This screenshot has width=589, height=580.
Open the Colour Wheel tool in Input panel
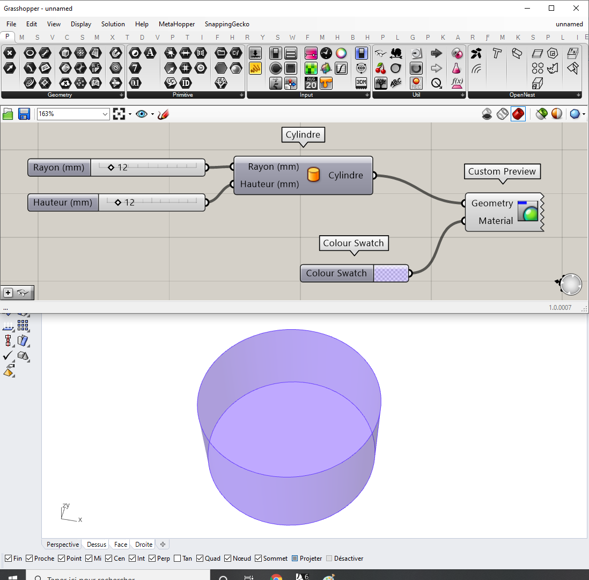tap(341, 54)
